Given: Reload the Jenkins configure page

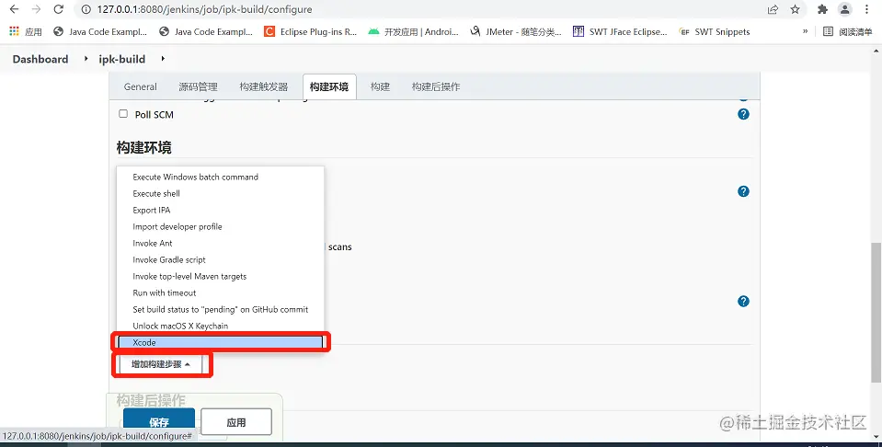Looking at the screenshot, I should [x=59, y=9].
